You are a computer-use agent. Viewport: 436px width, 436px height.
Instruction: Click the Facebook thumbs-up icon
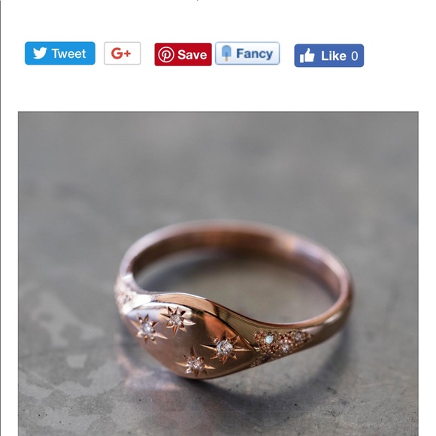(x=307, y=56)
